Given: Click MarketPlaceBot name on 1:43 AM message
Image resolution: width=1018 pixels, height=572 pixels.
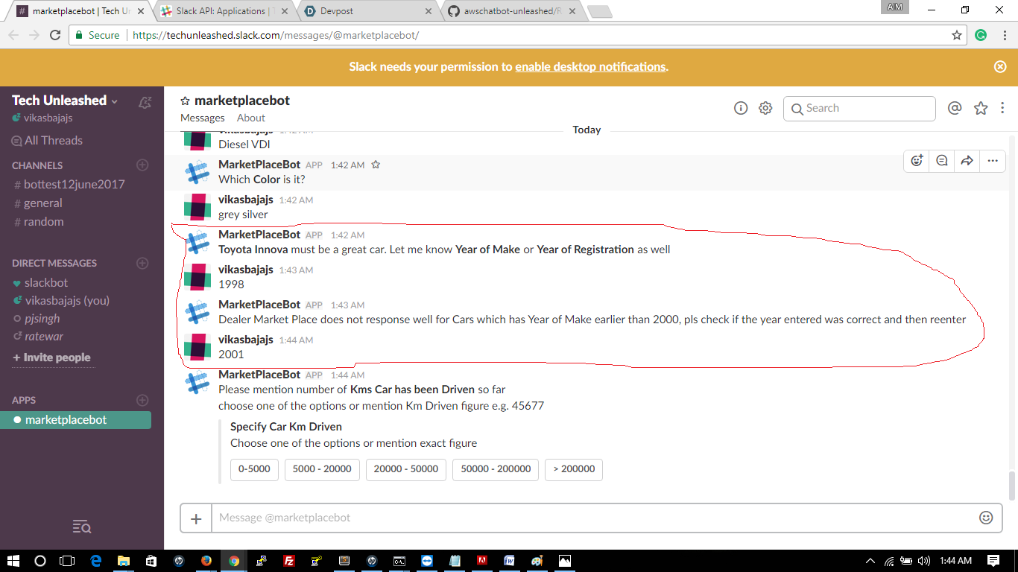Looking at the screenshot, I should point(259,304).
